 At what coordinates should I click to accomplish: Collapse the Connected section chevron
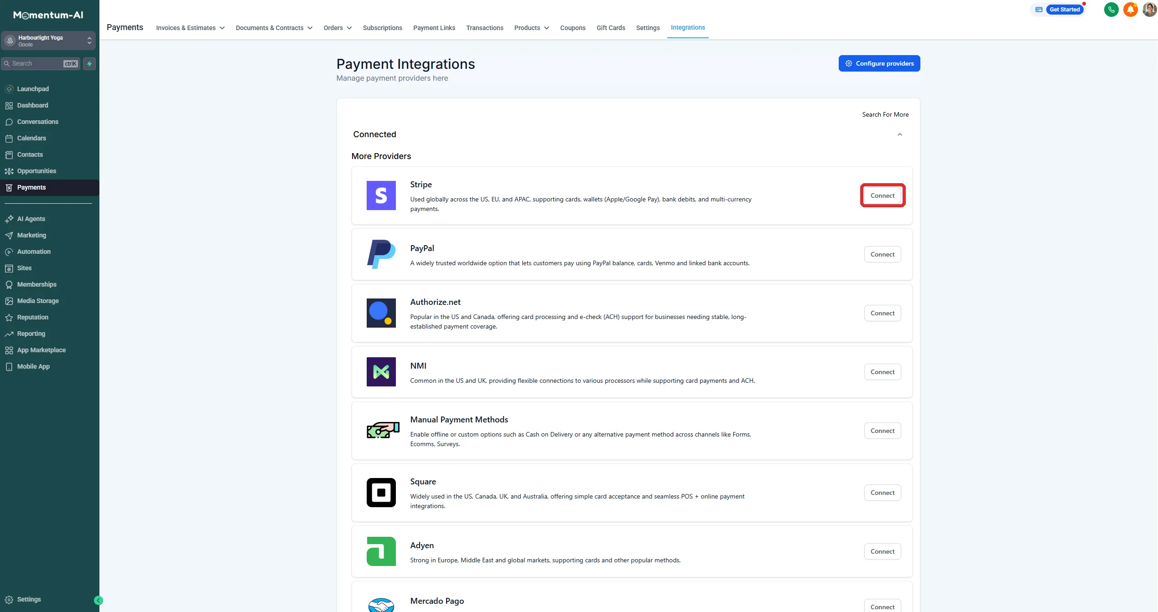click(x=899, y=134)
